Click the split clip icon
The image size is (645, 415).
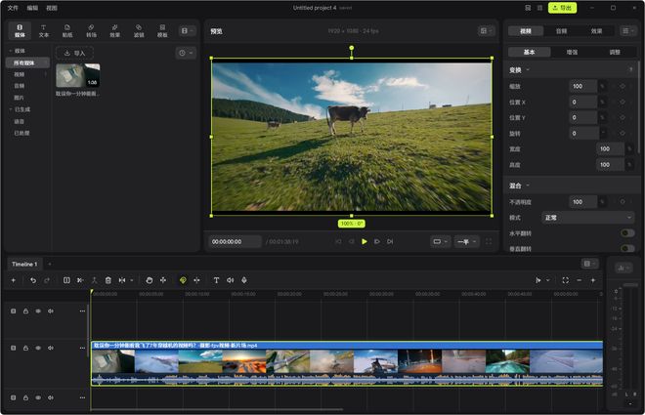pos(66,280)
